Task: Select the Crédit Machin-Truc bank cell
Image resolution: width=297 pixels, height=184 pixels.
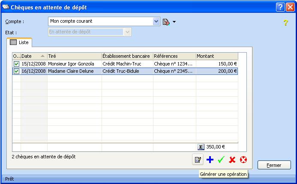Action: point(127,64)
